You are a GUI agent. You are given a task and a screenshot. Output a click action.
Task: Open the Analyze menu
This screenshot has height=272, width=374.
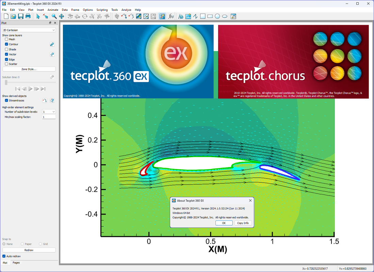(x=126, y=10)
